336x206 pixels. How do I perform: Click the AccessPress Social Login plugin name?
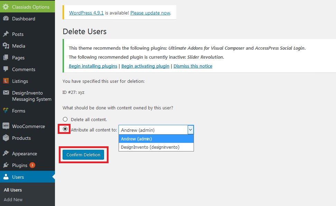[x=280, y=48]
